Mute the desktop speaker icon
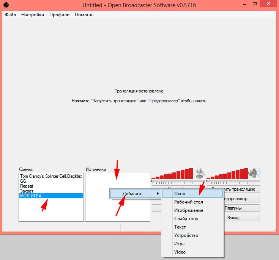The height and width of the screenshot is (260, 279). click(x=254, y=173)
